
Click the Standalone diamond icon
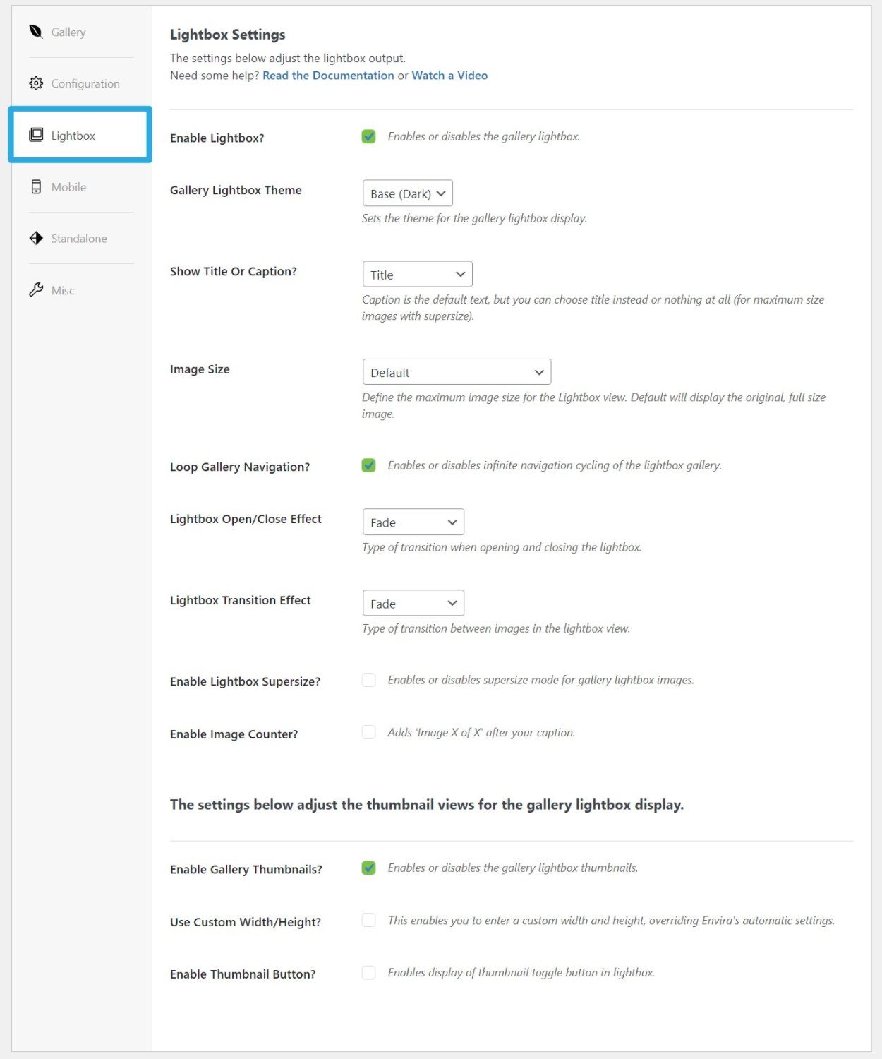36,238
